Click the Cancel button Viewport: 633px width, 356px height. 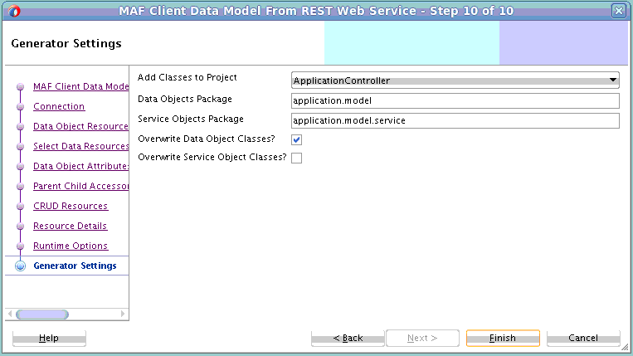pos(583,338)
